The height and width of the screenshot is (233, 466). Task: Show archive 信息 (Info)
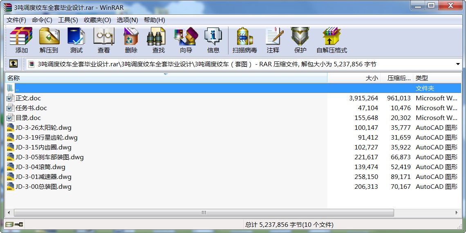tap(213, 40)
